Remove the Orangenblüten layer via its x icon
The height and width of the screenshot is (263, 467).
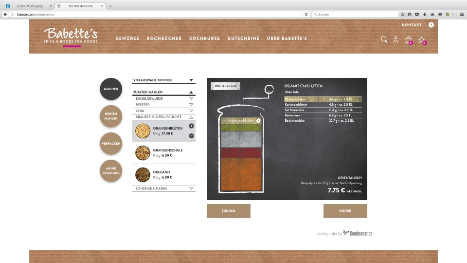(258, 120)
